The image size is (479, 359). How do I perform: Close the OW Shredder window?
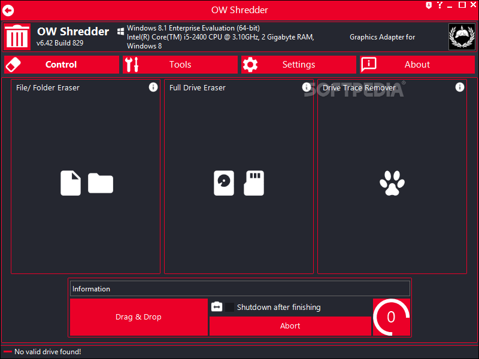(473, 5)
